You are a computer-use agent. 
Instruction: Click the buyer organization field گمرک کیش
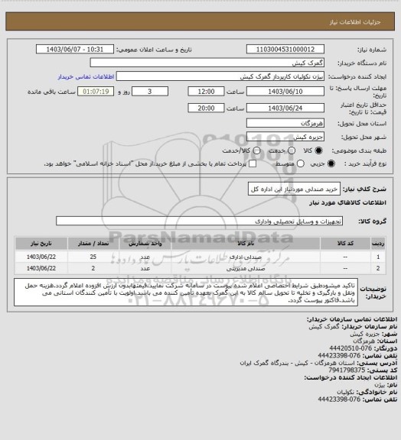coord(207,63)
